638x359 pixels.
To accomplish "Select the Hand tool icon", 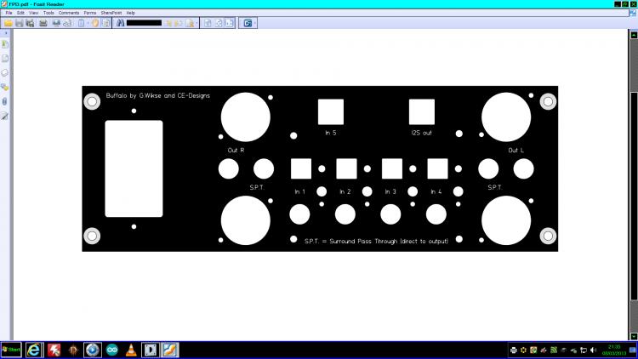I will (95, 23).
